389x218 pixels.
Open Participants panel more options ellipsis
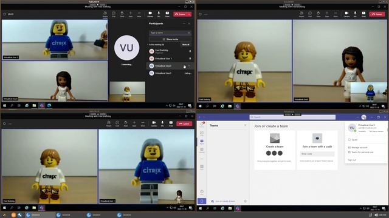[184, 24]
